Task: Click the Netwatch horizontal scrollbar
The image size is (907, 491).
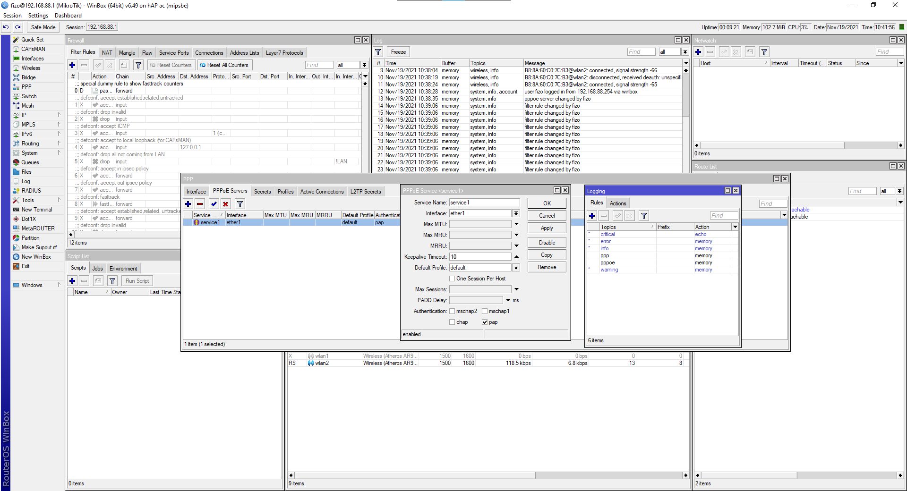Action: 798,145
